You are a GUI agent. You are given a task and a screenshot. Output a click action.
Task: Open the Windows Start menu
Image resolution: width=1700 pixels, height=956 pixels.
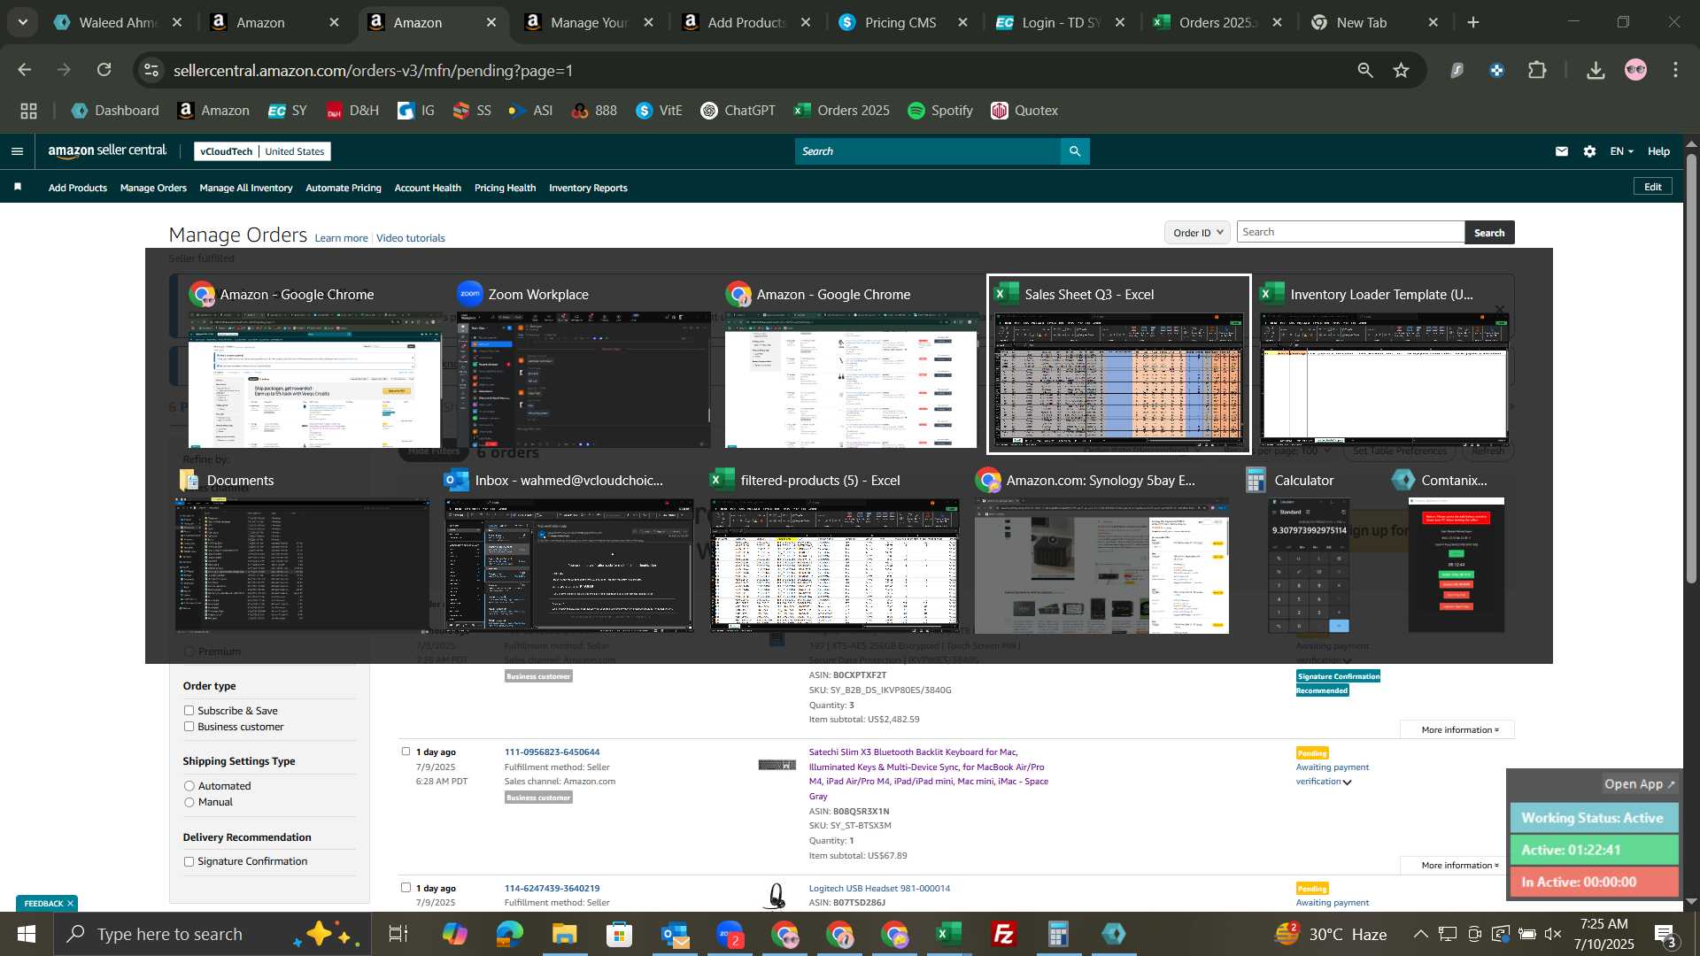tap(27, 934)
